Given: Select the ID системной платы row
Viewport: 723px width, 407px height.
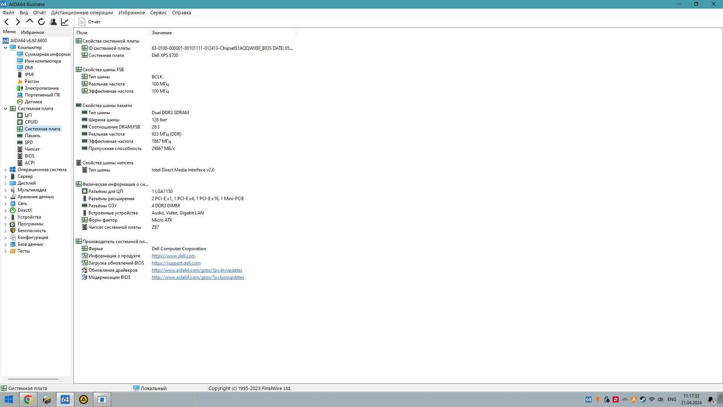Looking at the screenshot, I should (185, 48).
